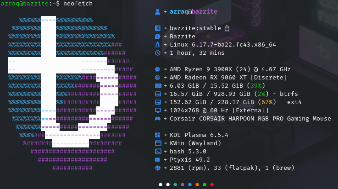338x189 pixels.
Task: Click the terminal icon by Ptyxis 49.2
Action: [158, 160]
